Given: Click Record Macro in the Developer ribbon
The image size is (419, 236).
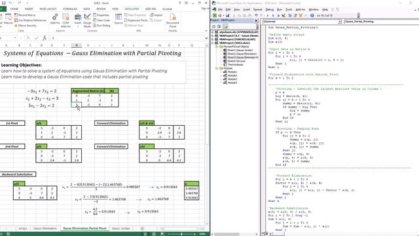Looking at the screenshot, I should [25, 15].
